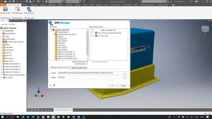Open Windows Start menu
Image resolution: width=212 pixels, height=119 pixels.
2,117
